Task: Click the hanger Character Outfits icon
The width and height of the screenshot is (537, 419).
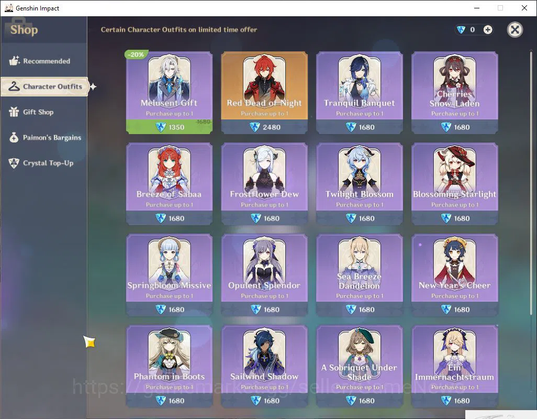Action: [x=14, y=86]
